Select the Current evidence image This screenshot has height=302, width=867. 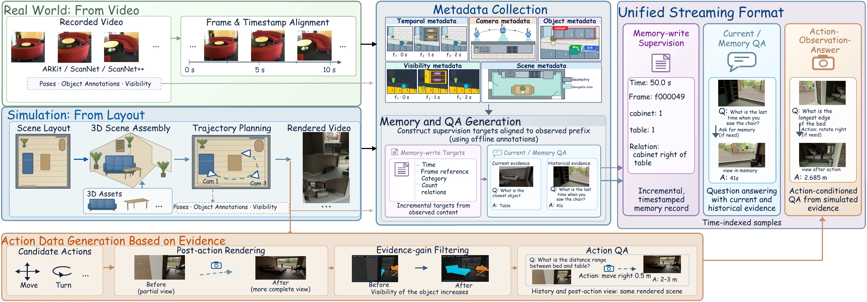(516, 176)
